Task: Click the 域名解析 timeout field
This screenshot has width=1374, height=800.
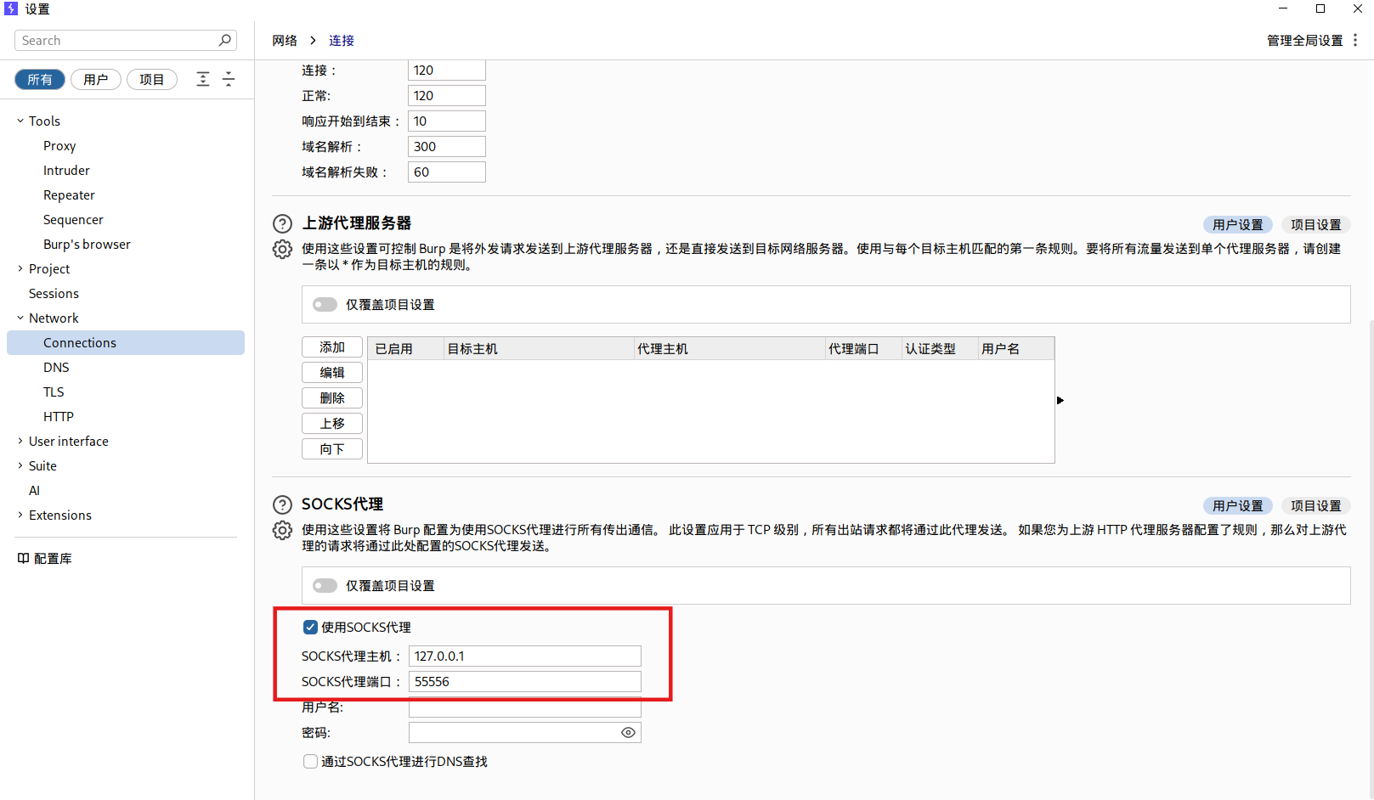Action: click(446, 147)
